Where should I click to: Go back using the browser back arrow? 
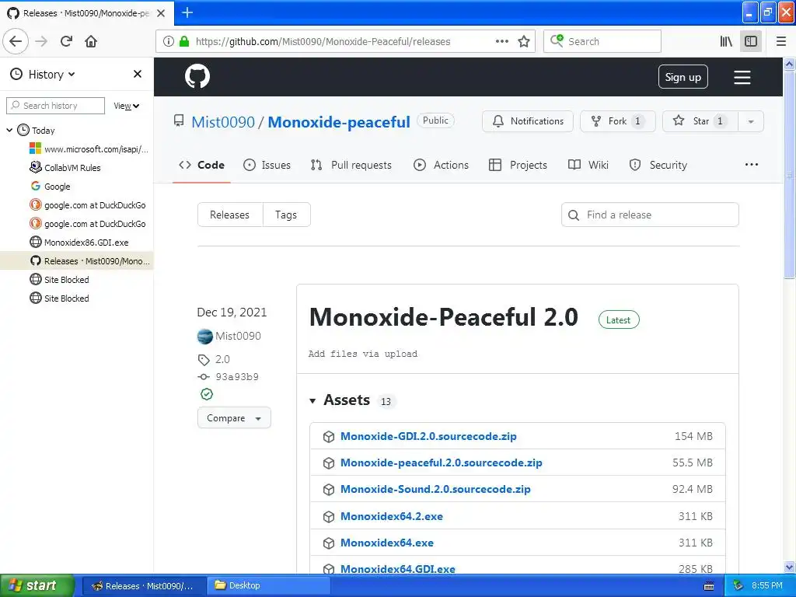coord(16,41)
